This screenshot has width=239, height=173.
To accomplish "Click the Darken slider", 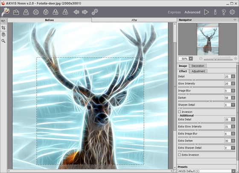I will tap(207, 101).
